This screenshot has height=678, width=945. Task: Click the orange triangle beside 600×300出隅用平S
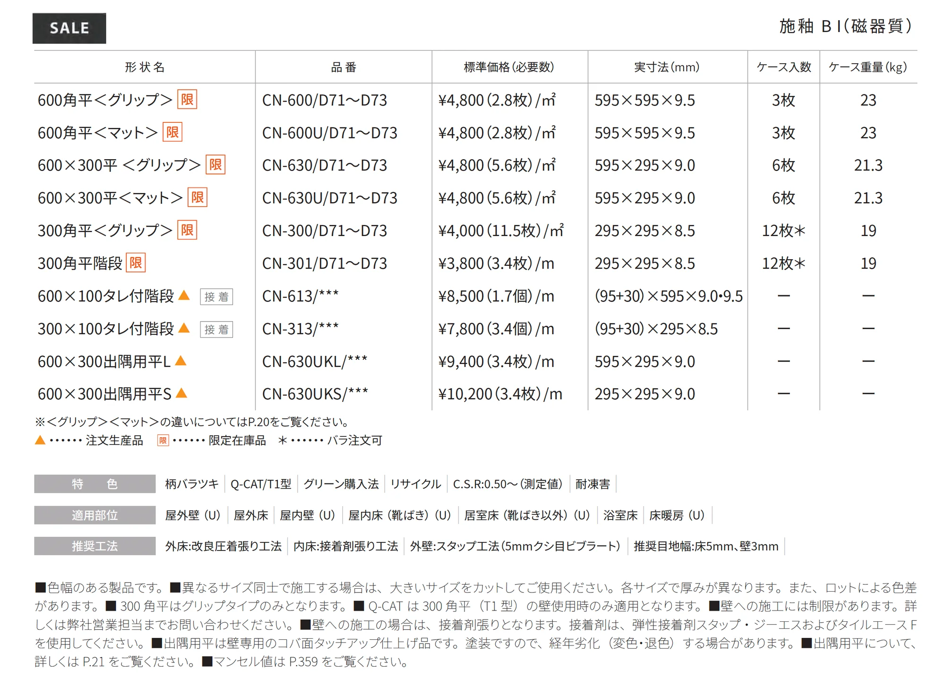[181, 393]
